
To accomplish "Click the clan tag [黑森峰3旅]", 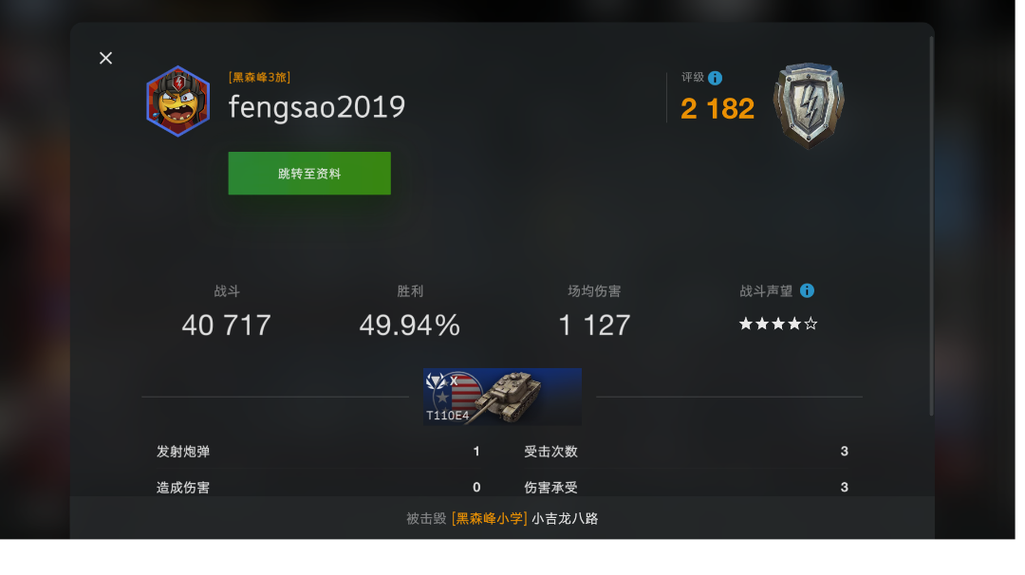I will (x=259, y=77).
